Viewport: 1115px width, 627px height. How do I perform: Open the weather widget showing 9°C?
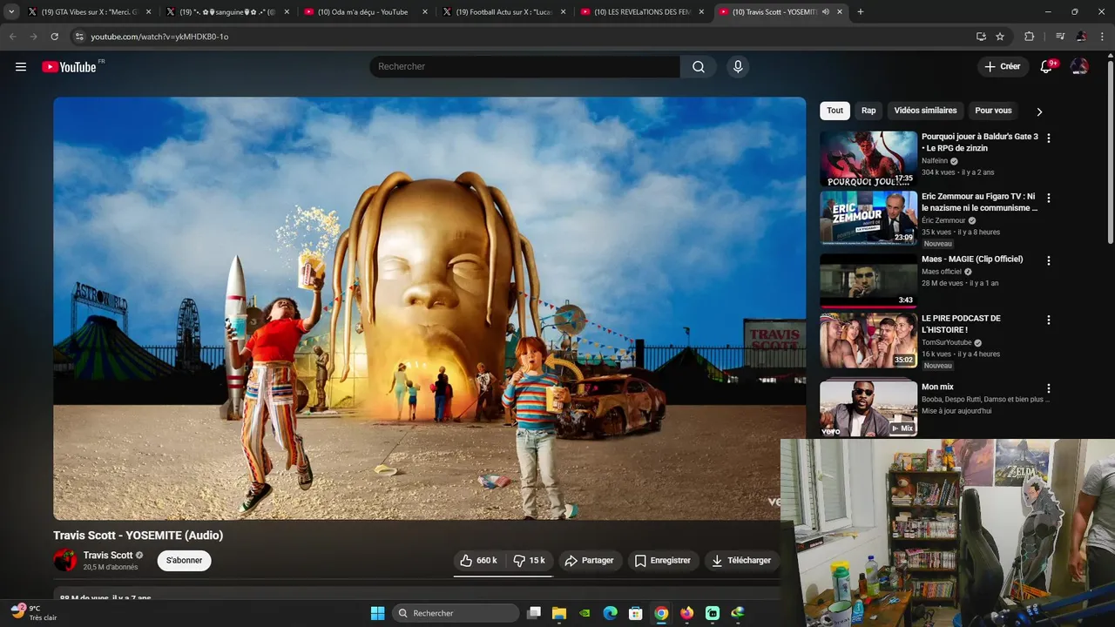tap(35, 613)
